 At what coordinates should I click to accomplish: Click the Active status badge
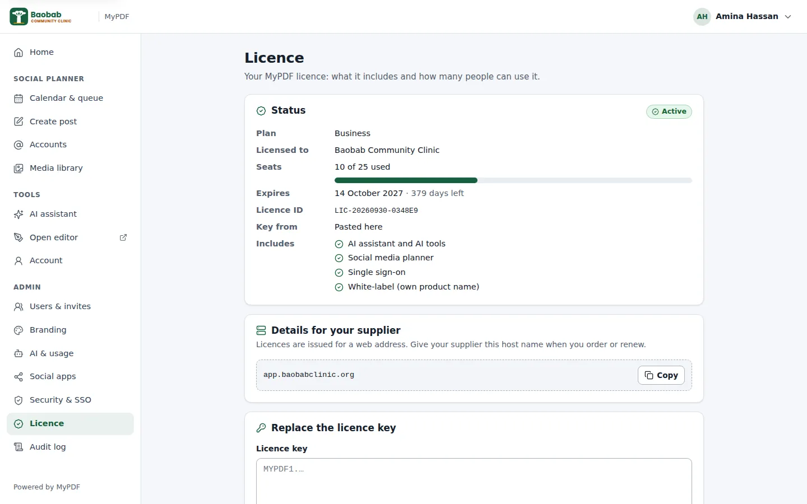[x=669, y=111]
